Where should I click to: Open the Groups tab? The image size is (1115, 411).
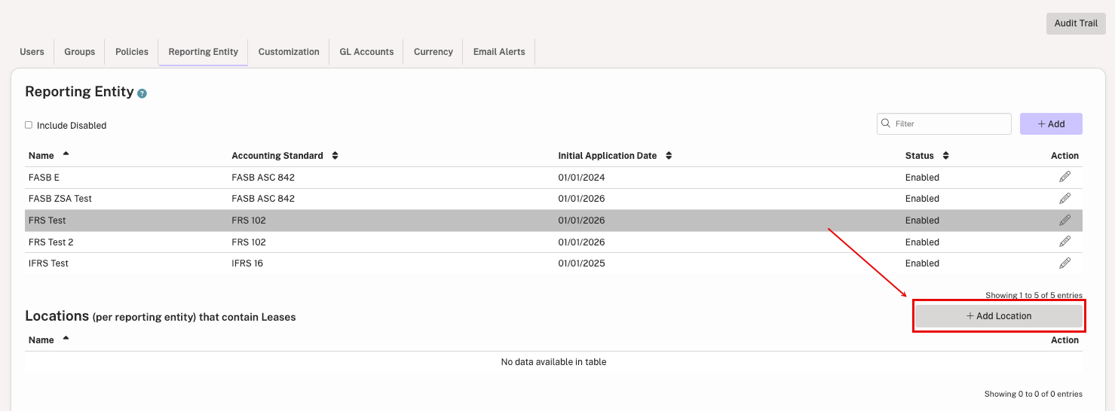click(80, 52)
